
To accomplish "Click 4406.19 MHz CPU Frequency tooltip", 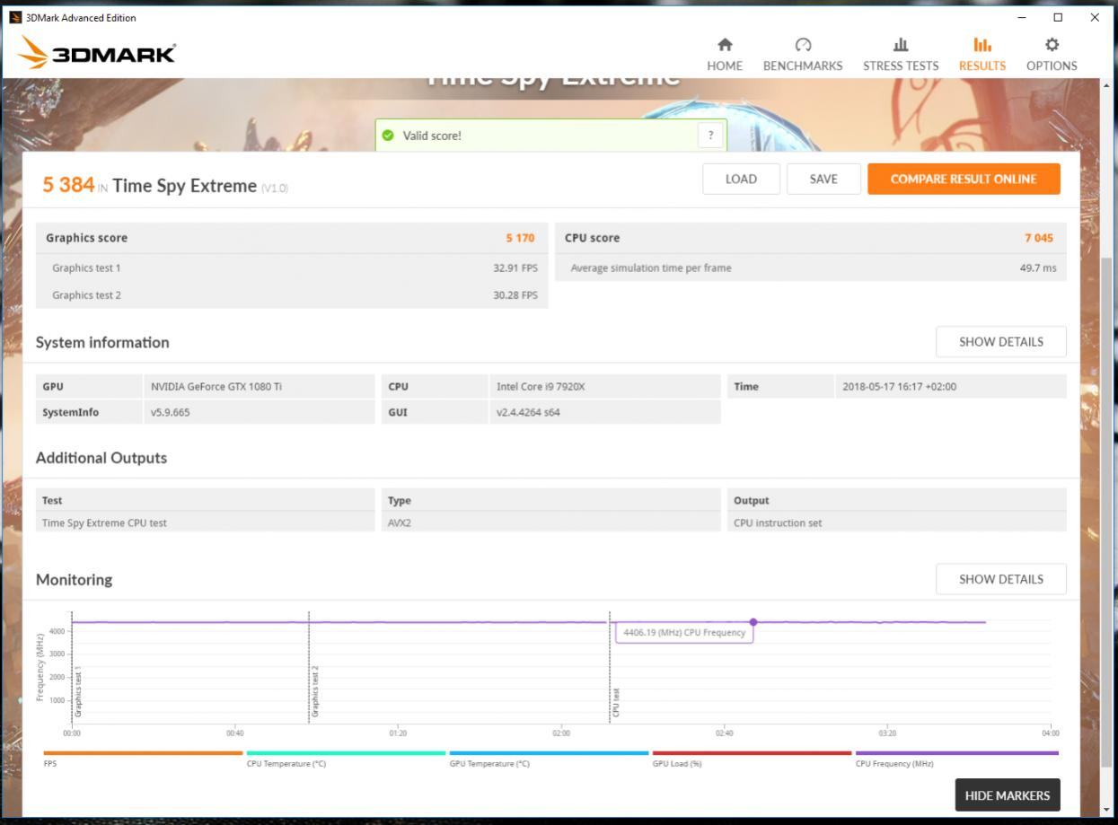I will coord(684,633).
